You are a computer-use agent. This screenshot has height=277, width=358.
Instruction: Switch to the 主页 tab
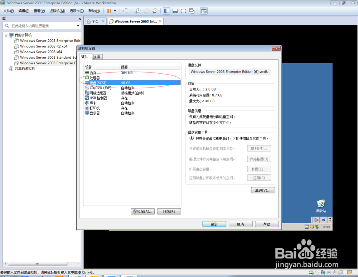click(x=93, y=21)
